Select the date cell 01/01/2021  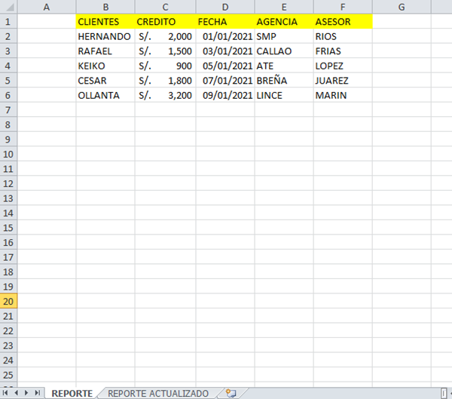coord(225,36)
